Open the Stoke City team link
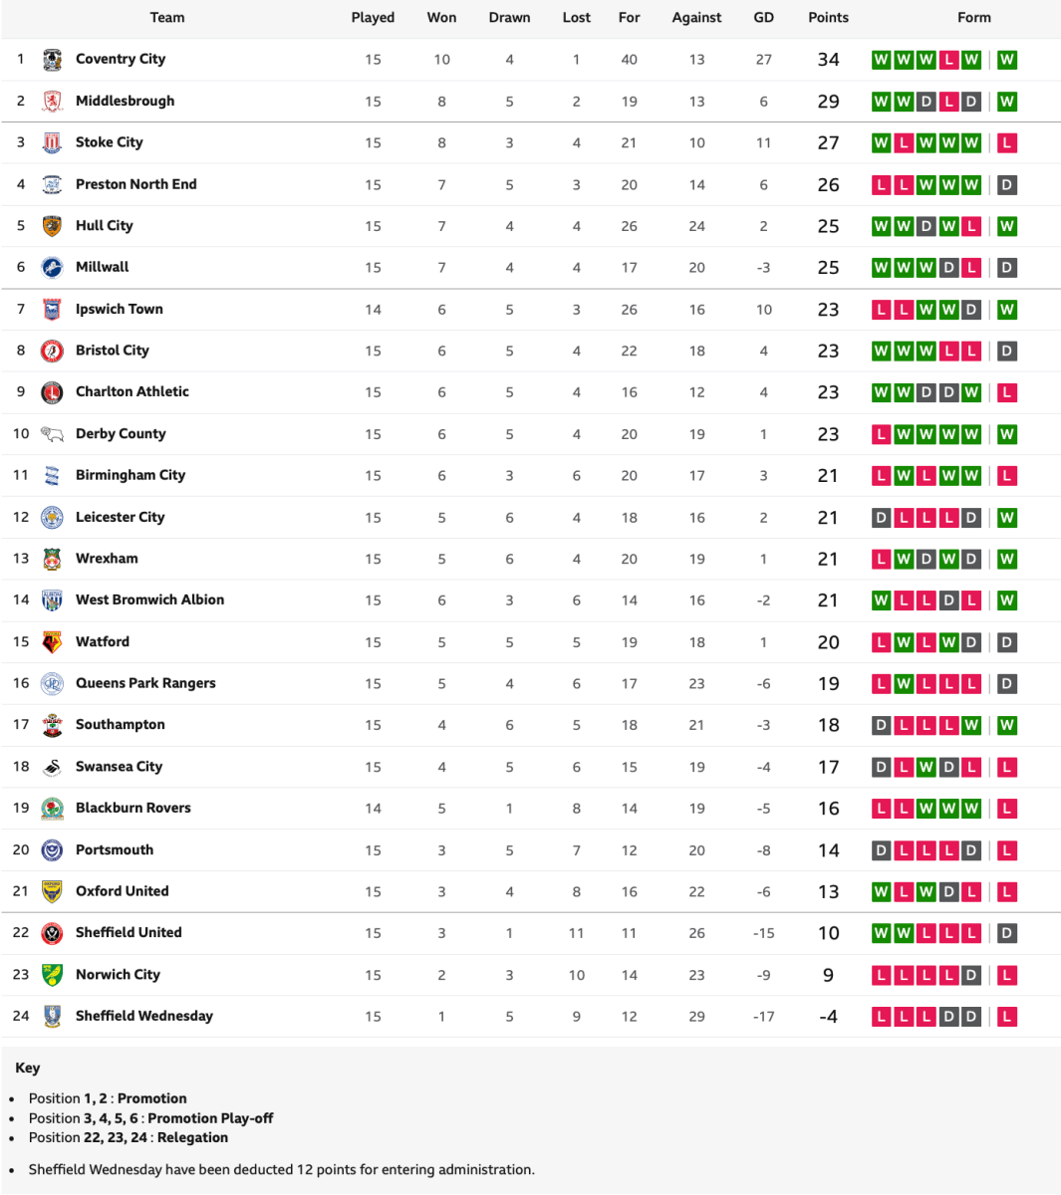1061x1195 pixels. point(110,142)
